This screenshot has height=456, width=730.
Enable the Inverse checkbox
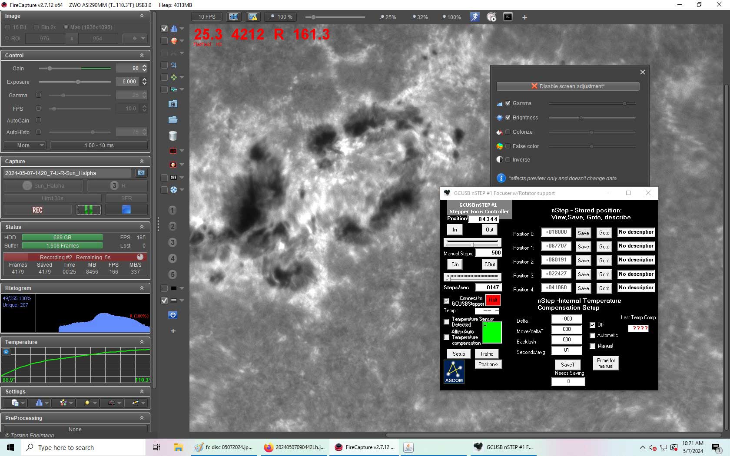click(508, 160)
